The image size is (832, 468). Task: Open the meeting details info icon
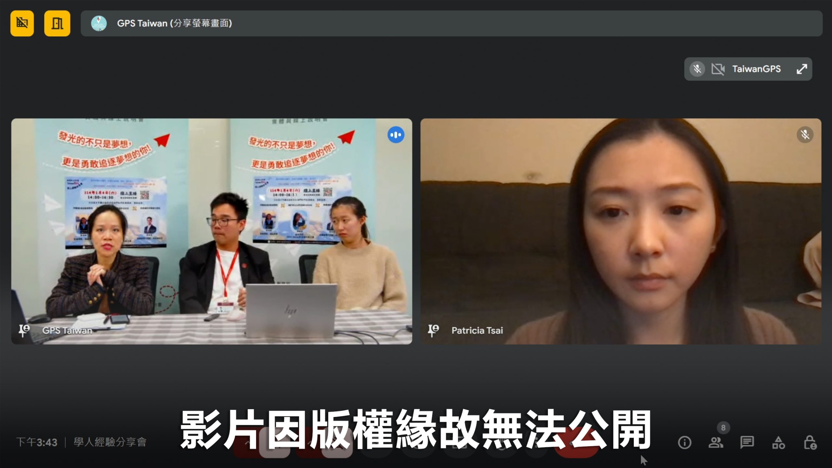(x=685, y=442)
